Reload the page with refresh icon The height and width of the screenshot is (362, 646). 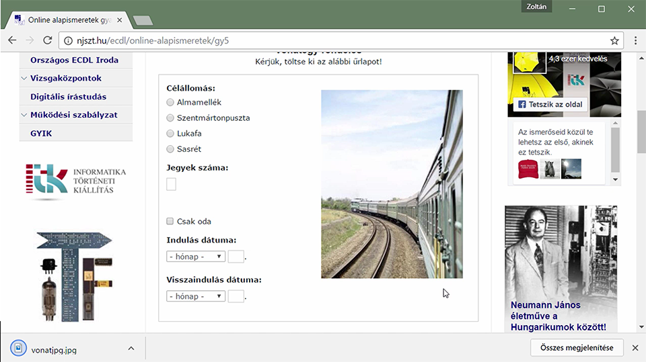(48, 40)
